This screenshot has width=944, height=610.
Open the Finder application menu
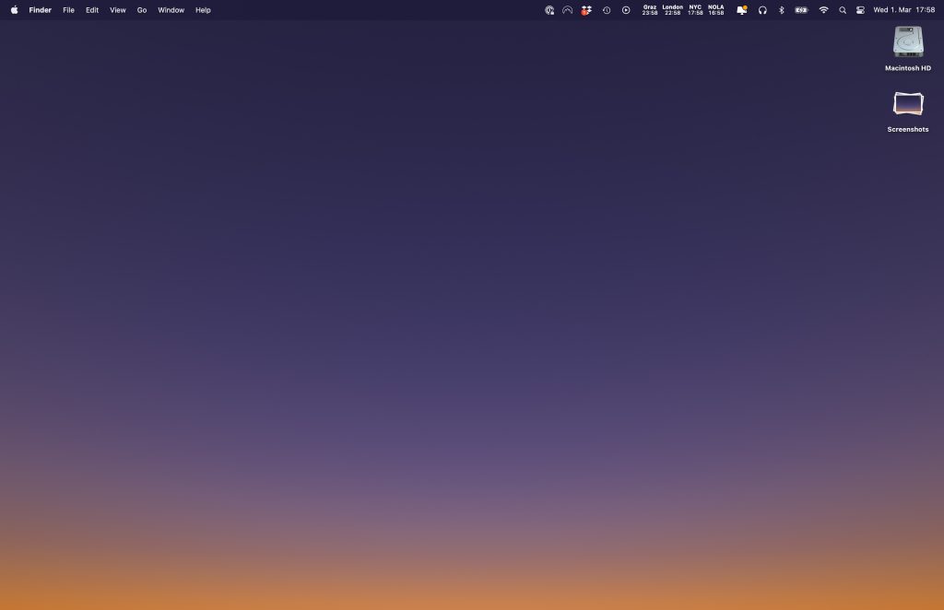click(40, 10)
